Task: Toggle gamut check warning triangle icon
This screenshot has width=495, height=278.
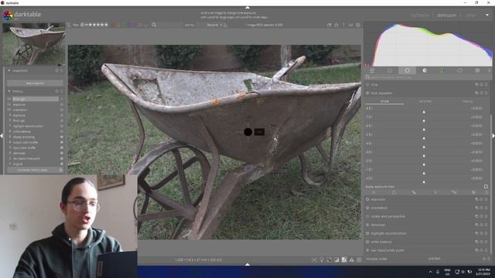Action: pyautogui.click(x=351, y=260)
